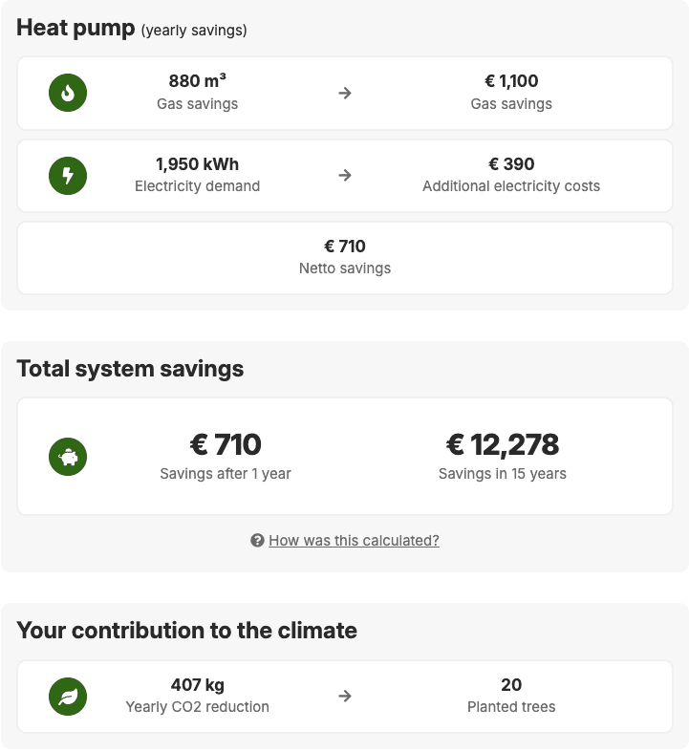Click the arrow in the electricity demand row

[345, 175]
